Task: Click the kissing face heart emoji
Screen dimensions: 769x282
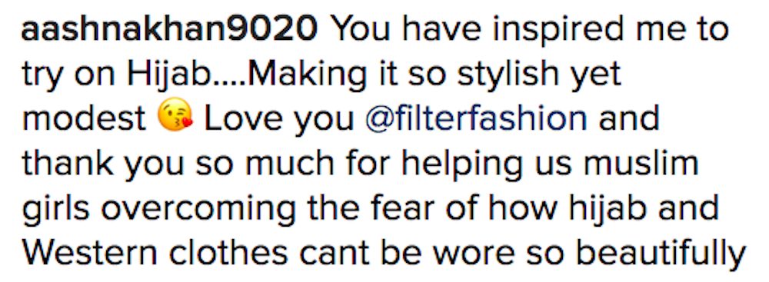Action: [x=175, y=119]
